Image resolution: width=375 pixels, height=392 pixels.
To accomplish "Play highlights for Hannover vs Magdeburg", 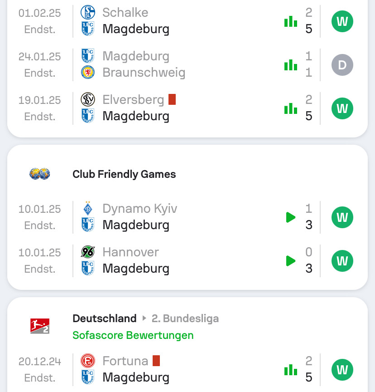I will [291, 261].
